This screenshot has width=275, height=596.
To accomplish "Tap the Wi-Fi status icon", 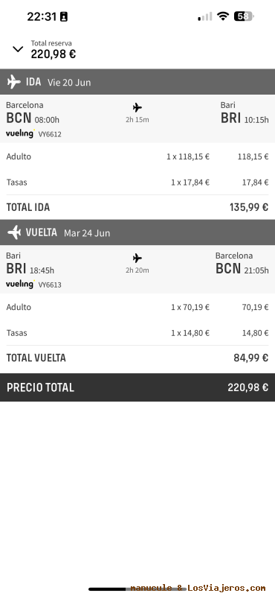I will tap(223, 16).
